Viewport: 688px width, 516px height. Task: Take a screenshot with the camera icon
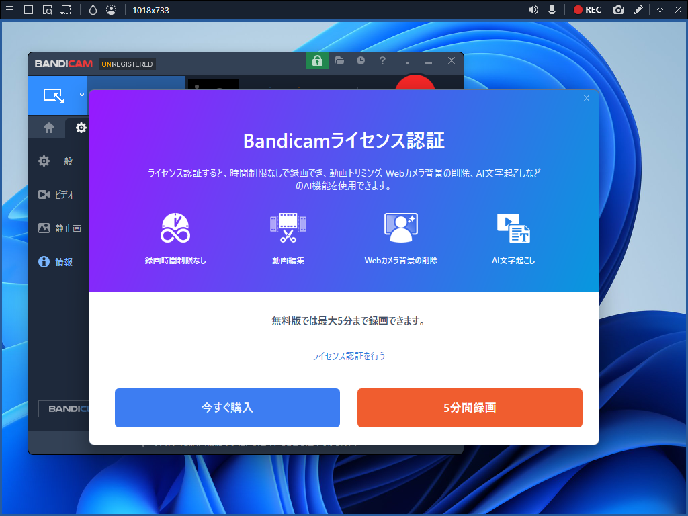coord(618,9)
